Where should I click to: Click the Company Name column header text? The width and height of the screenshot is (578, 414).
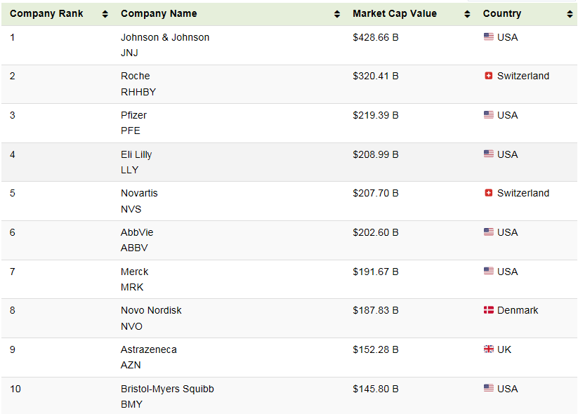click(159, 13)
